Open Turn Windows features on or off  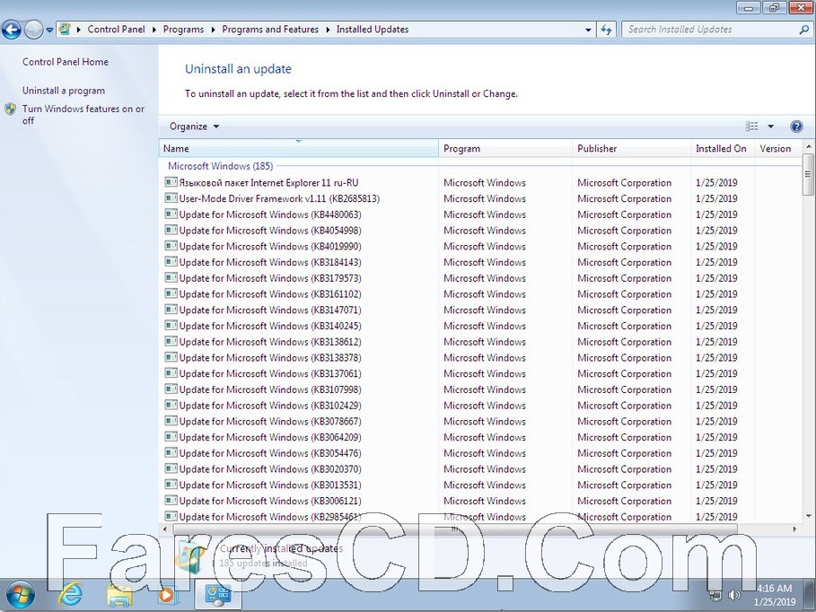[83, 115]
